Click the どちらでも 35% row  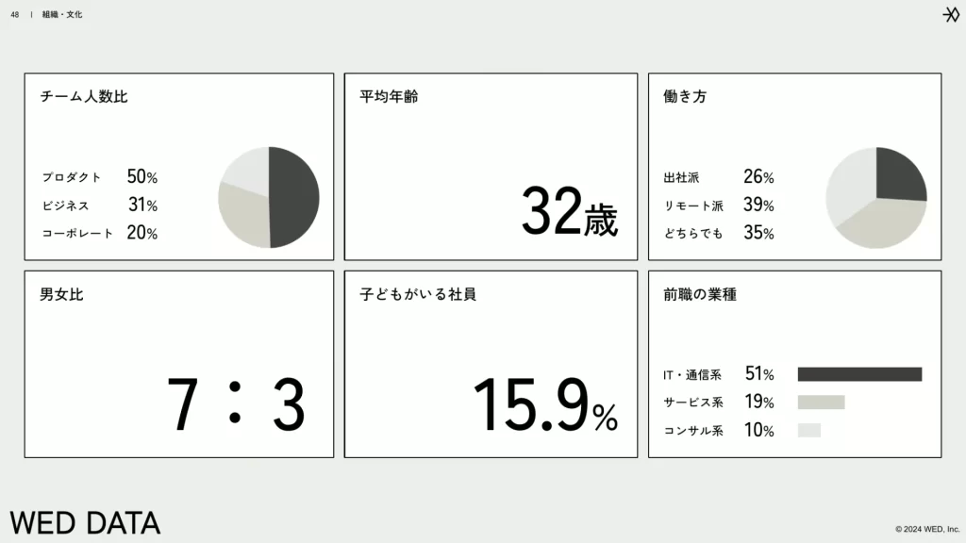tap(719, 234)
